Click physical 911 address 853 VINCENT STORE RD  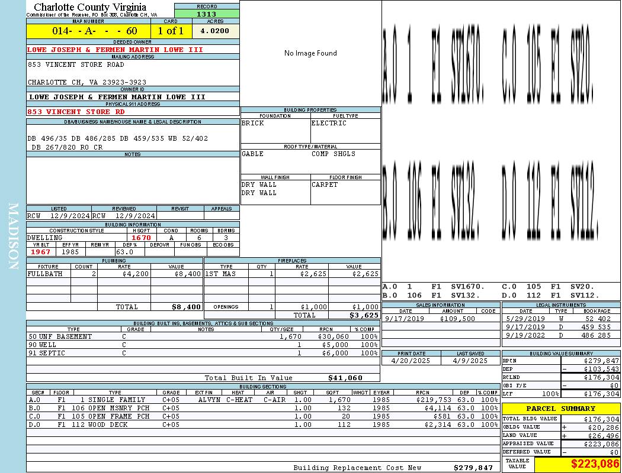pyautogui.click(x=76, y=112)
